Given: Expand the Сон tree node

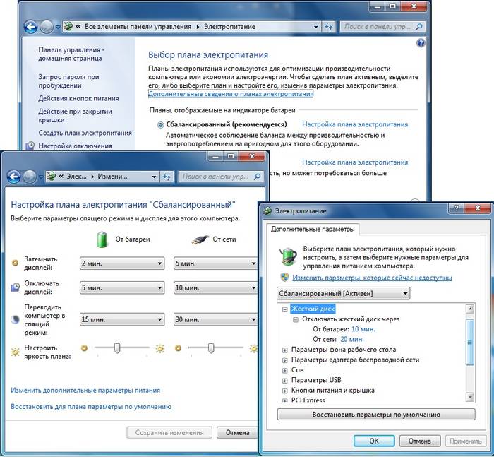Looking at the screenshot, I should [284, 369].
